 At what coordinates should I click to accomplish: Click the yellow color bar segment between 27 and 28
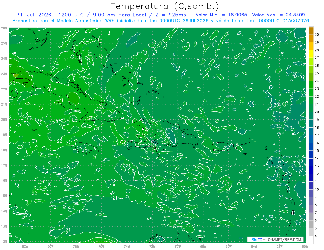pyautogui.click(x=311, y=54)
